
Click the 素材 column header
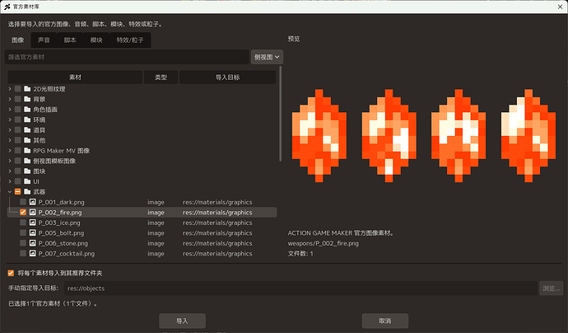[75, 77]
